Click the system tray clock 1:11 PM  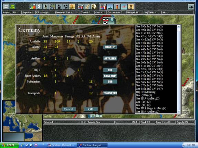point(191,145)
